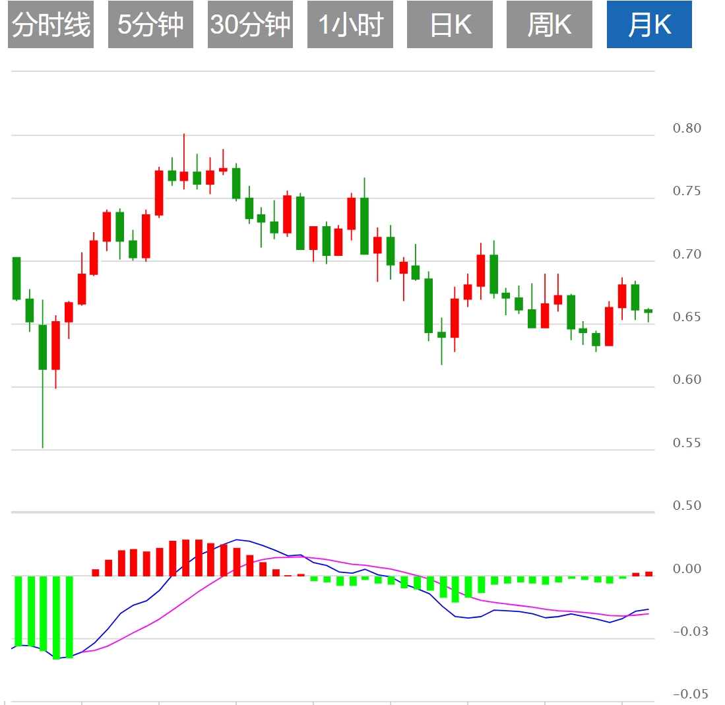This screenshot has width=725, height=705.
Task: Click the 0.65 price axis label
Action: pos(687,317)
